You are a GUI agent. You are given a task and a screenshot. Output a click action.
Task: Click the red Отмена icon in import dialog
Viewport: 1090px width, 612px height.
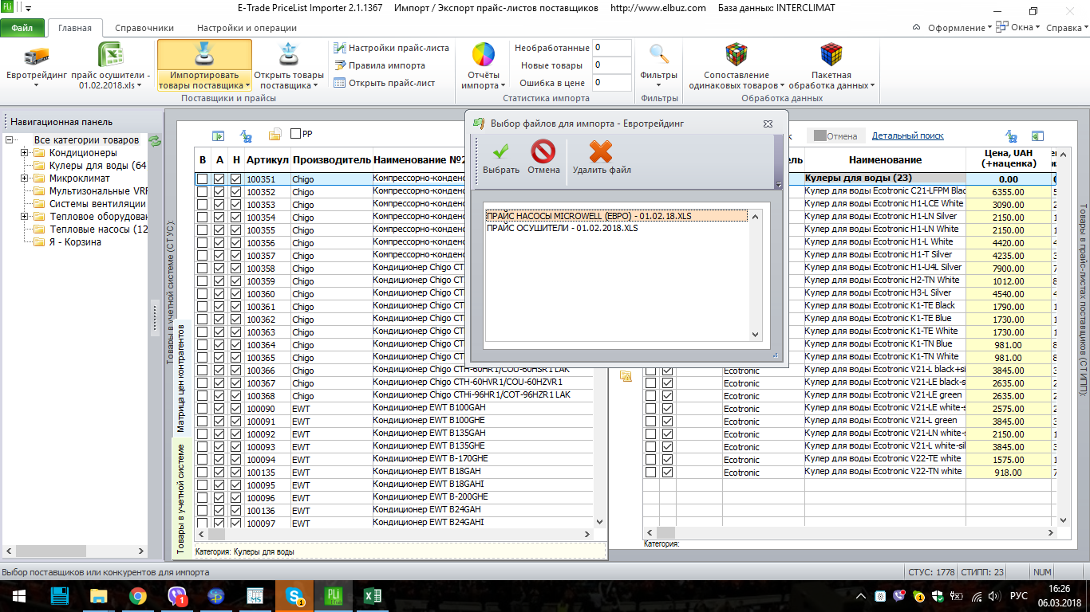[x=543, y=151]
